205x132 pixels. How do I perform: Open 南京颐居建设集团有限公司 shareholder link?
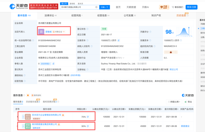click(x=44, y=124)
